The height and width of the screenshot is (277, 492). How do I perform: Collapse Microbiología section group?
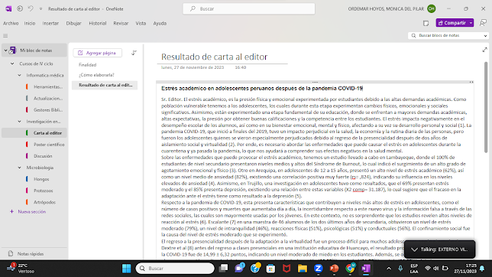tap(19, 168)
